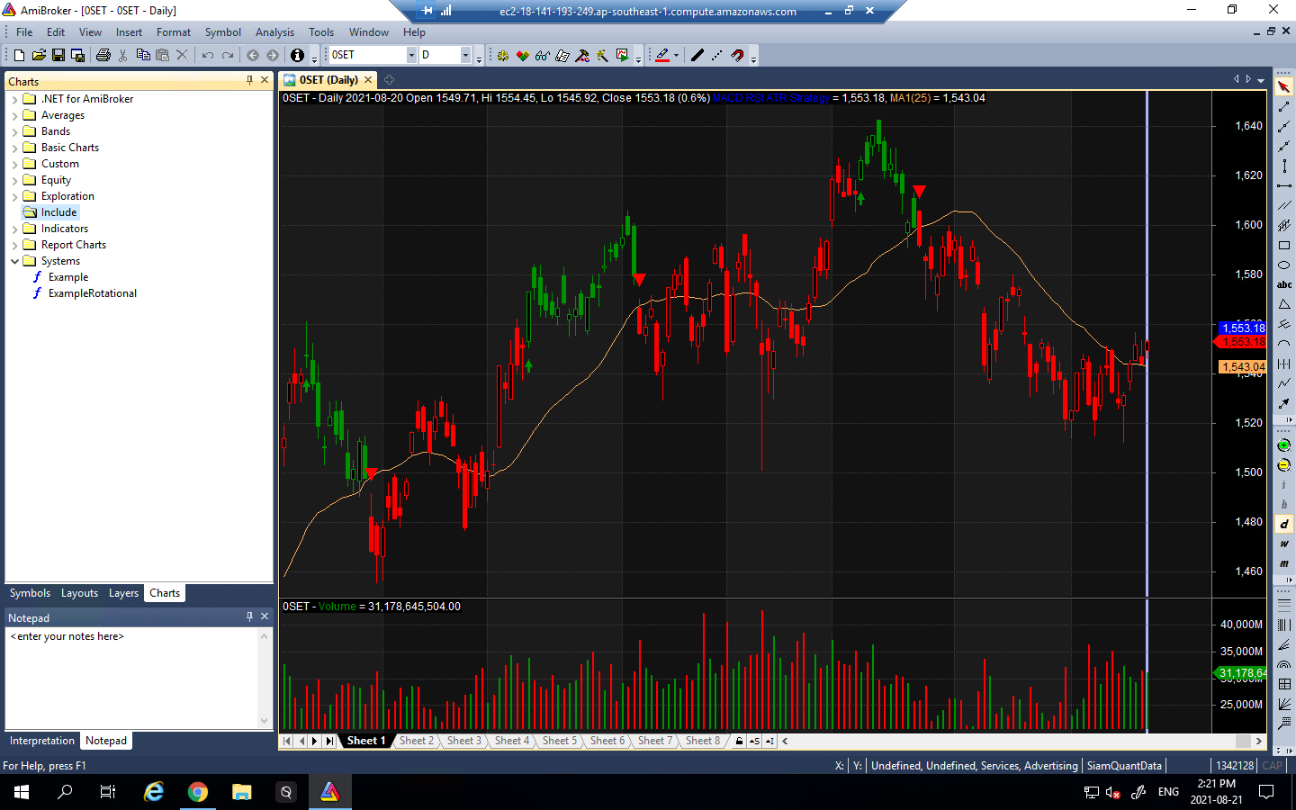Screen dimensions: 1296x810
Task: Click the Print icon in toolbar
Action: pos(103,56)
